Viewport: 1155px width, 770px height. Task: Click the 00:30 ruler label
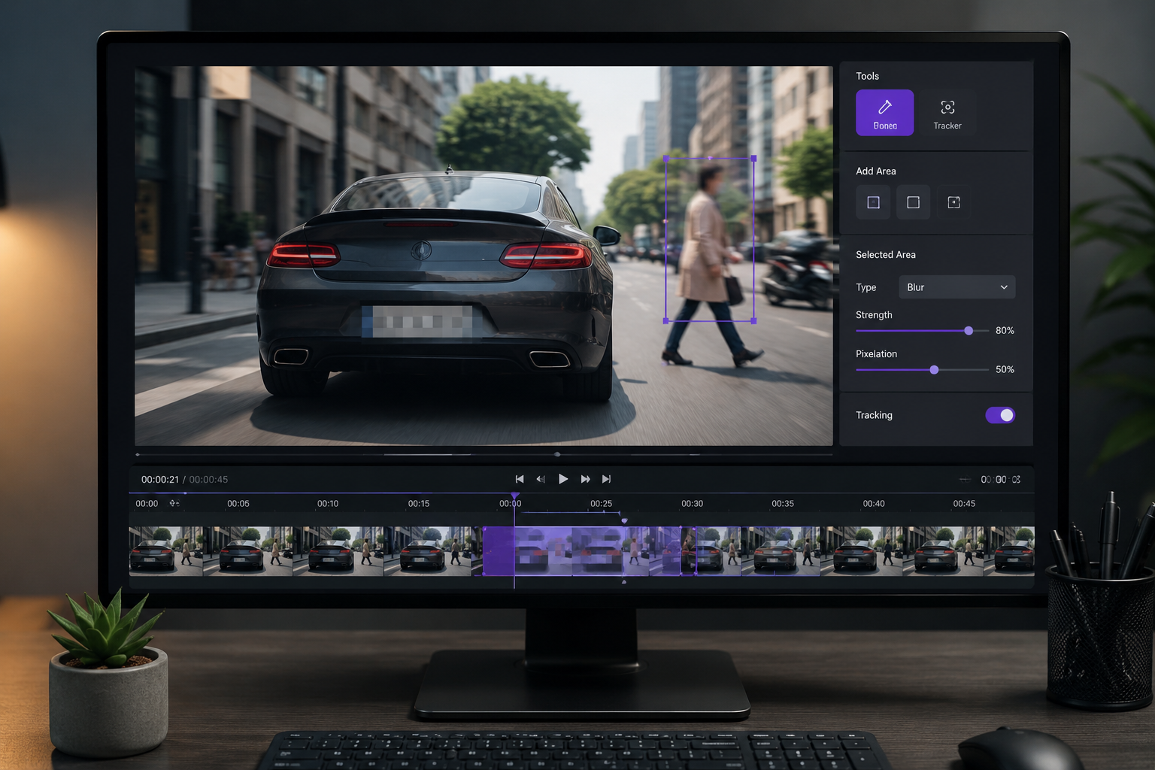point(693,503)
